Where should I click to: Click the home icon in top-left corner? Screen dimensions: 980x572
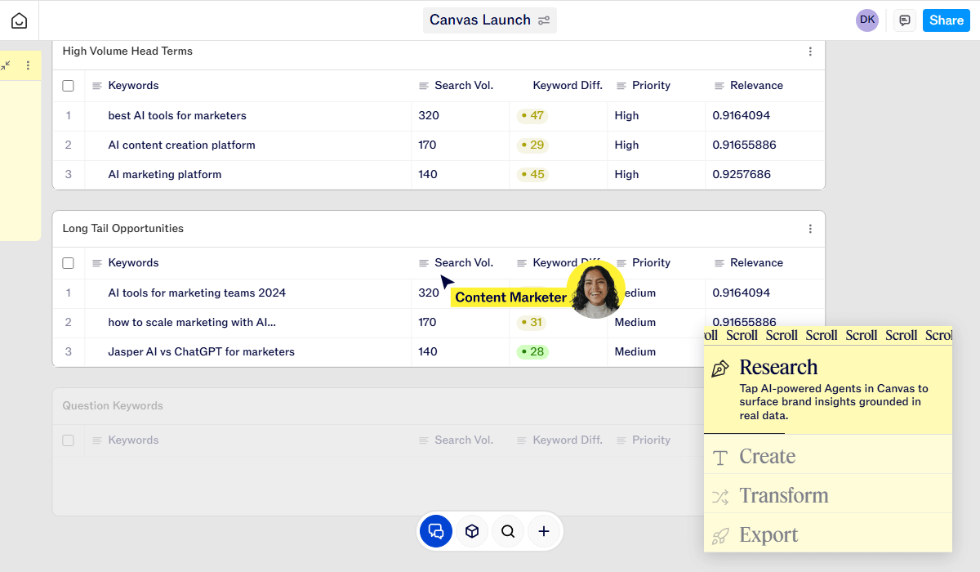tap(19, 20)
